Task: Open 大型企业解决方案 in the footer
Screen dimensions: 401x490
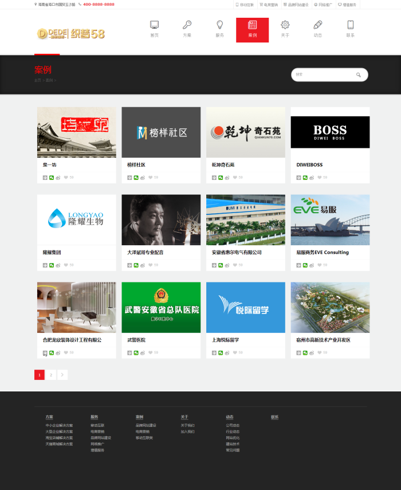Action: 60,432
